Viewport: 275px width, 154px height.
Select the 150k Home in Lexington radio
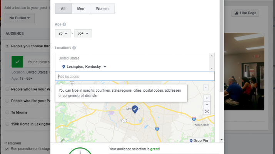coord(7,124)
